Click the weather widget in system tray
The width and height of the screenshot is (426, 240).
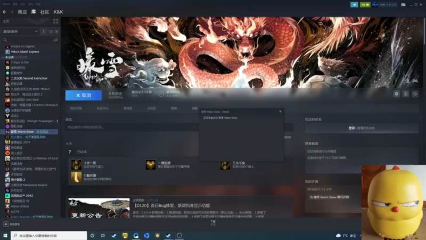click(346, 235)
